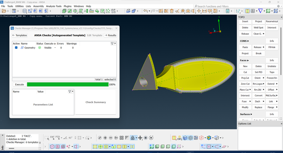Go back to Templates
The height and width of the screenshot is (153, 283).
point(19,35)
